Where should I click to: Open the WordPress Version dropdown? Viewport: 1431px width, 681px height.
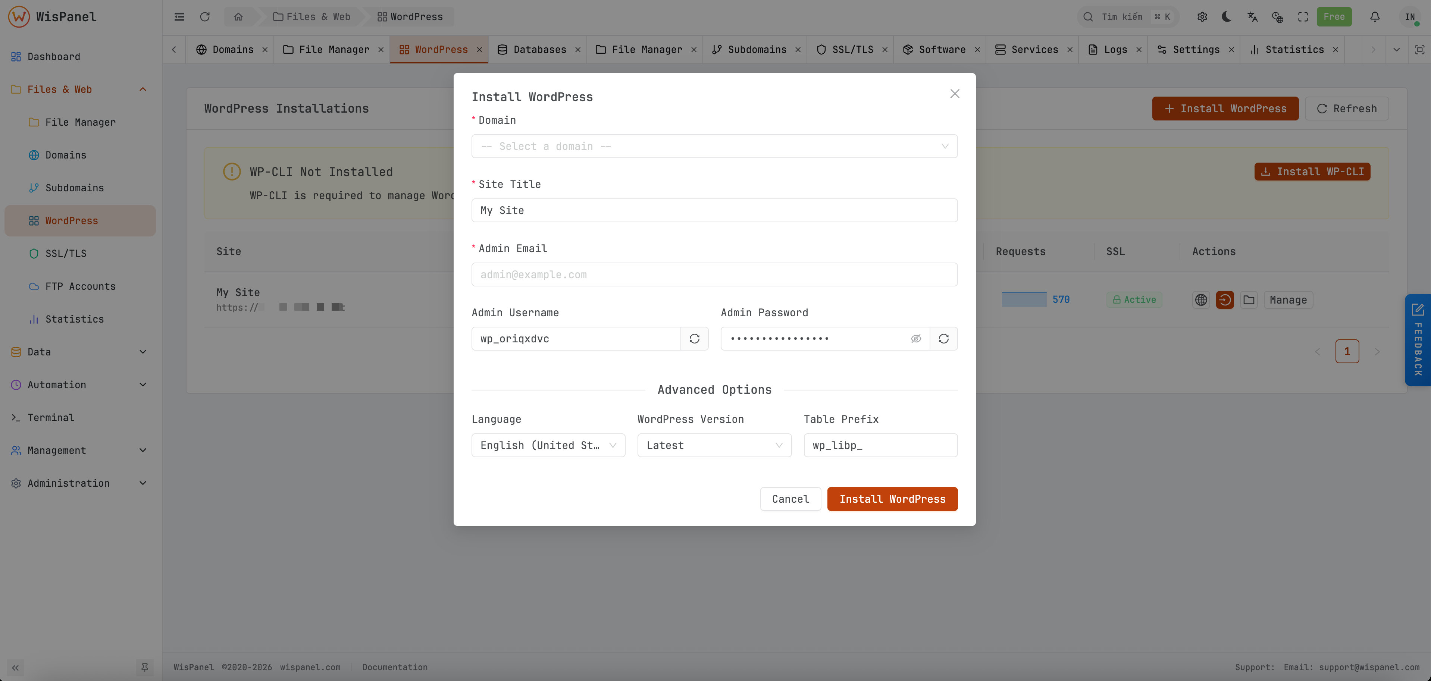click(714, 445)
